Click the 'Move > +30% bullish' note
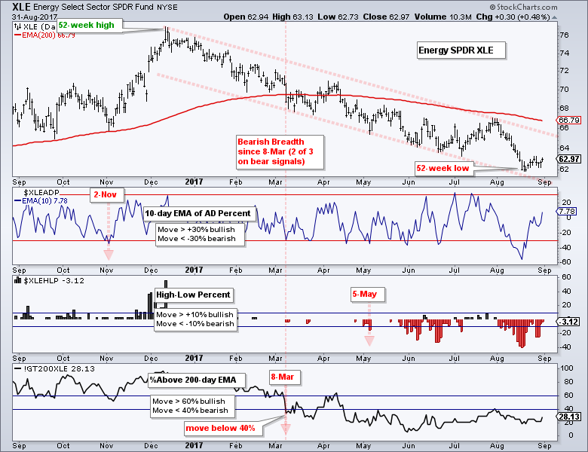The width and height of the screenshot is (588, 452). coord(196,229)
